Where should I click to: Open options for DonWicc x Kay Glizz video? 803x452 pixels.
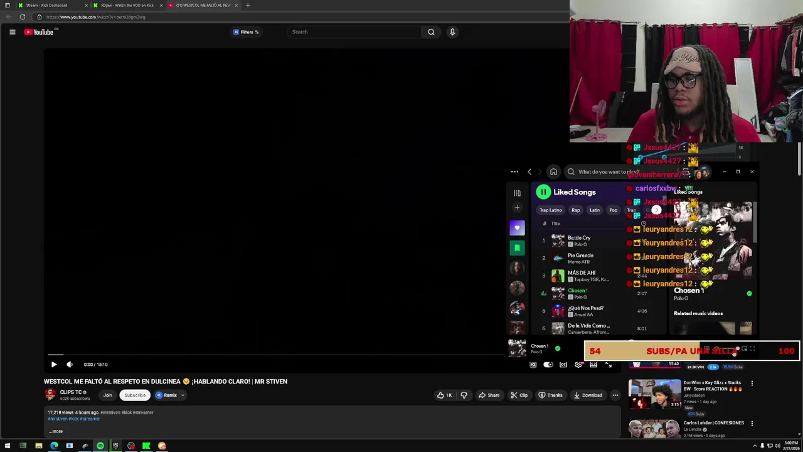coord(752,383)
